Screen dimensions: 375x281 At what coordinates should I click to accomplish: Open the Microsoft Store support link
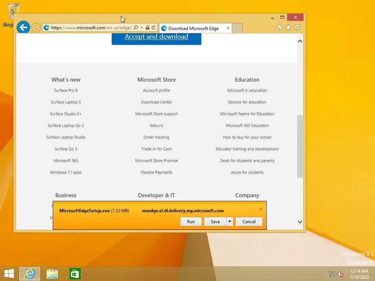tap(156, 114)
